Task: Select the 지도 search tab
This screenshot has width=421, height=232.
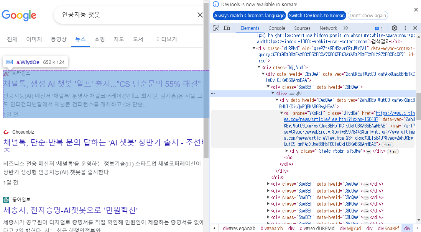Action: (119, 39)
